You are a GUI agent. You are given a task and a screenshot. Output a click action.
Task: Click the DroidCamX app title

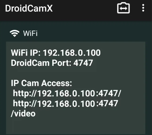pos(29,9)
